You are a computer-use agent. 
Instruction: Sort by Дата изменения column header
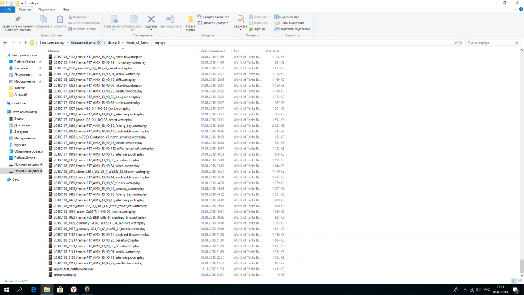pos(213,51)
